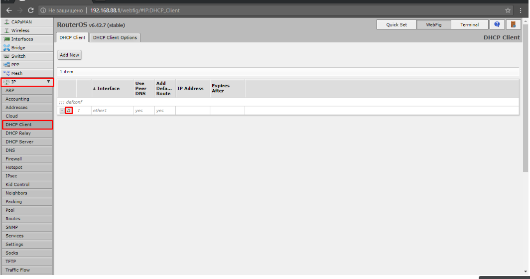Image resolution: width=530 pixels, height=279 pixels.
Task: Collapse the IP submenu arrow
Action: [48, 82]
